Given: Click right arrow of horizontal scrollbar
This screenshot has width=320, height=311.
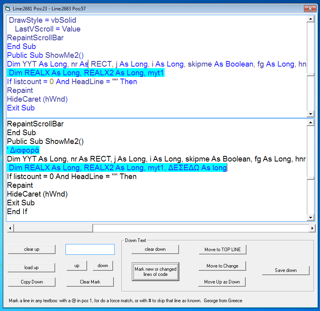Looking at the screenshot, I should 312,228.
